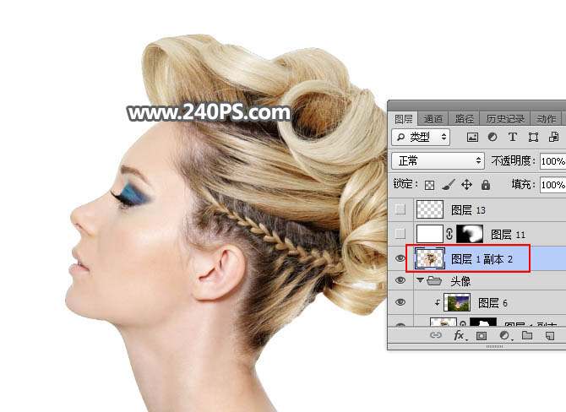Click the adjustment layer filter icon
The width and height of the screenshot is (566, 412).
click(493, 137)
